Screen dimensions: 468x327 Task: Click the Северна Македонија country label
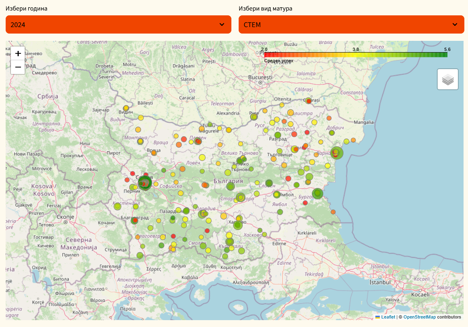79,243
